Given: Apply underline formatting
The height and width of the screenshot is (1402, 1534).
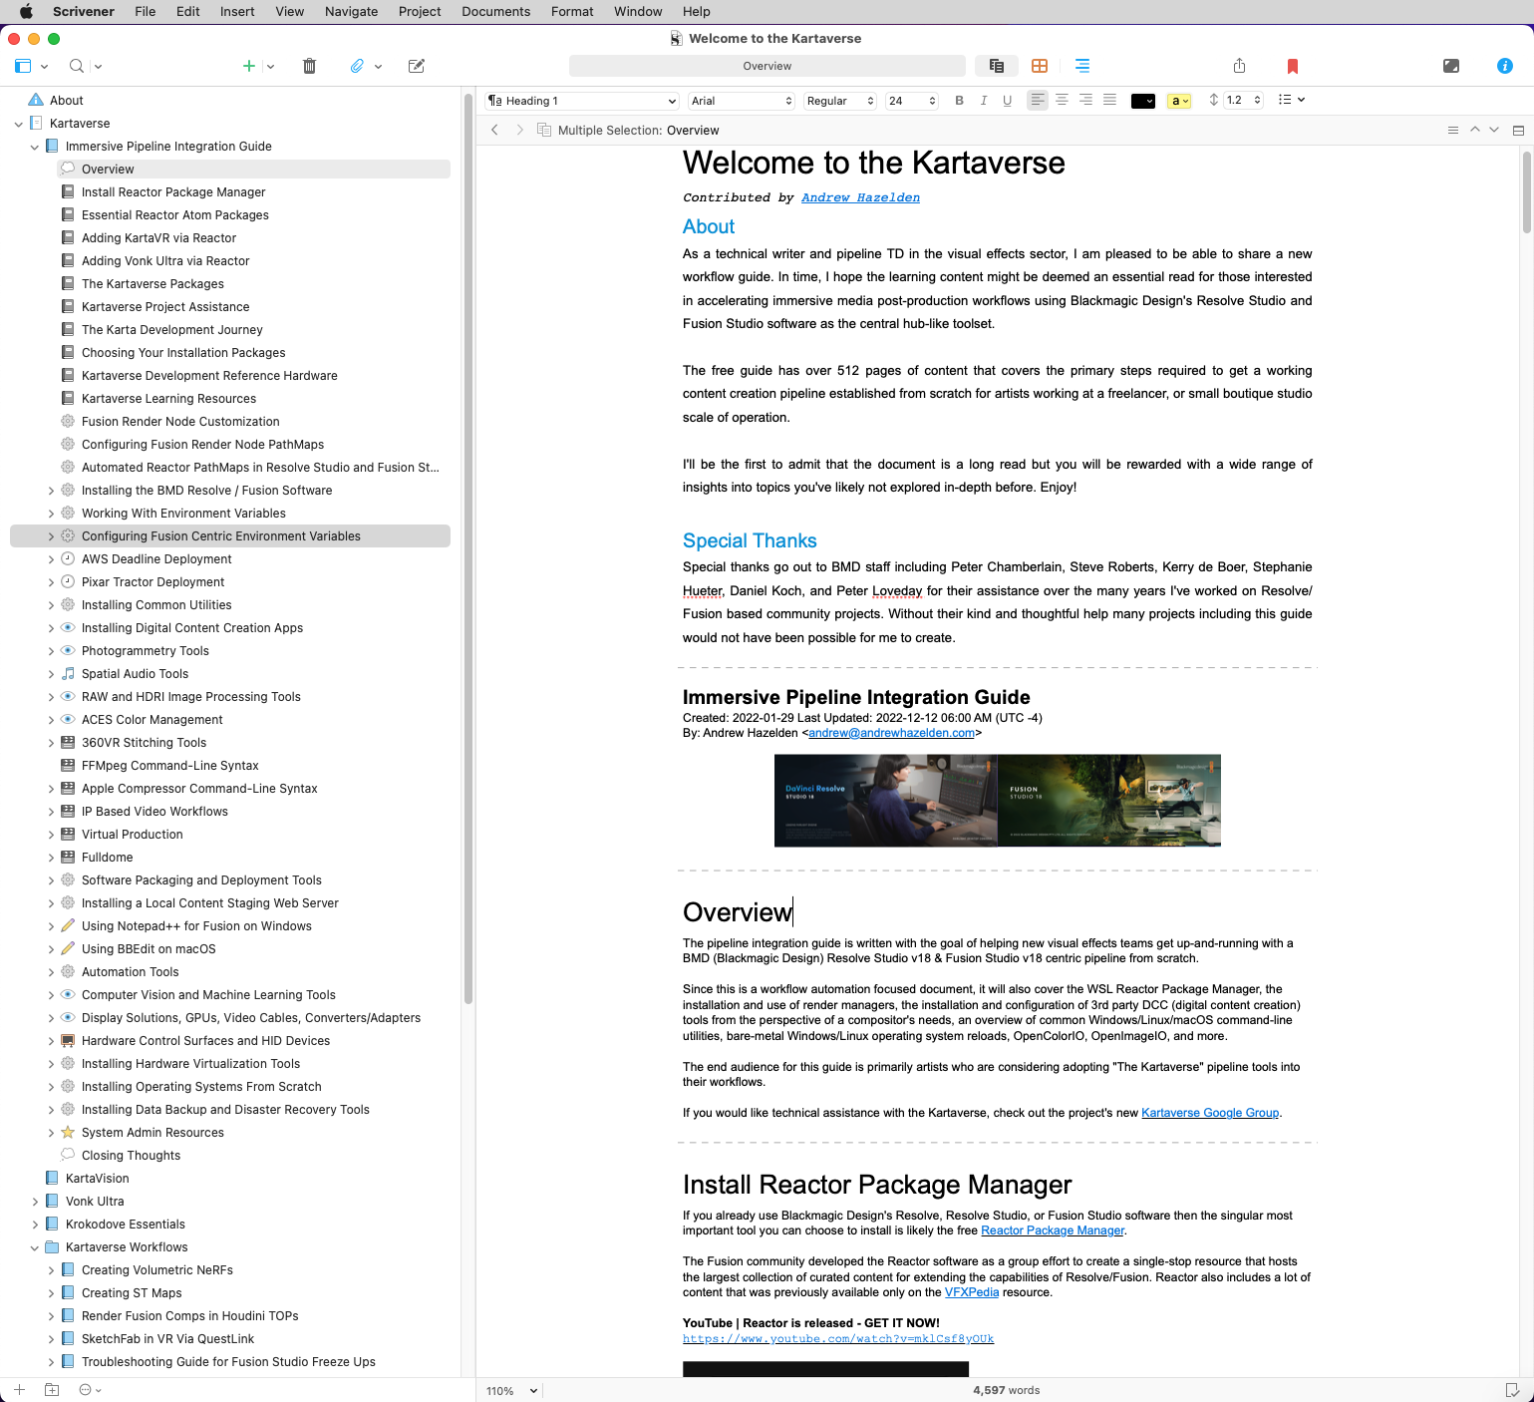Looking at the screenshot, I should (1008, 101).
